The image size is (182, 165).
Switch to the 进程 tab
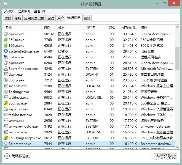click(8, 18)
